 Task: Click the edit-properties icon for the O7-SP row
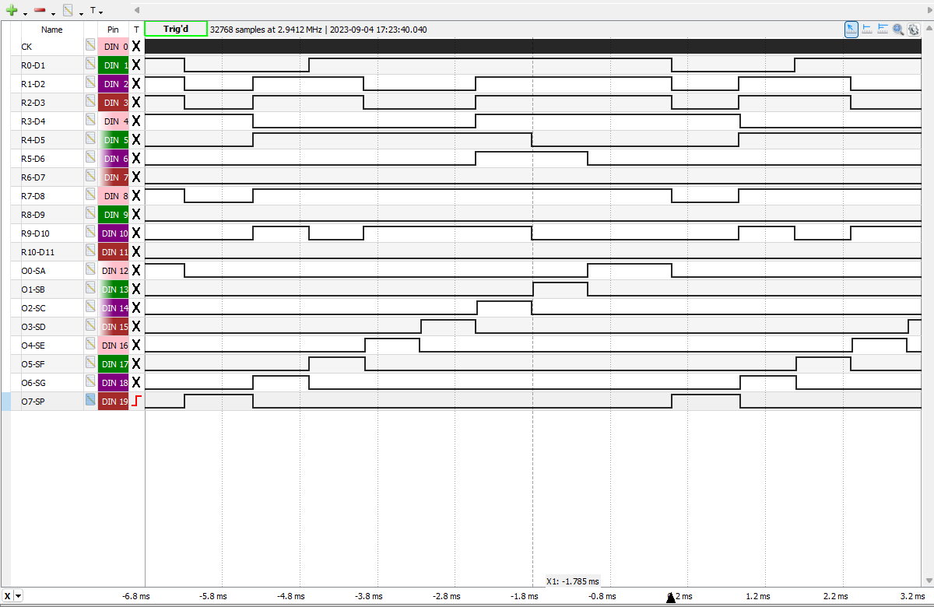click(90, 401)
